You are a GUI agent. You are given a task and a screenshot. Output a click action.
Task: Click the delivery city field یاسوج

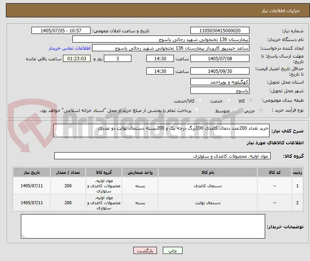pos(220,90)
